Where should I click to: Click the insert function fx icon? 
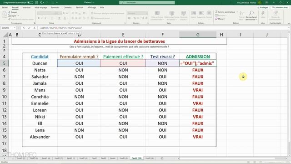[35, 28]
